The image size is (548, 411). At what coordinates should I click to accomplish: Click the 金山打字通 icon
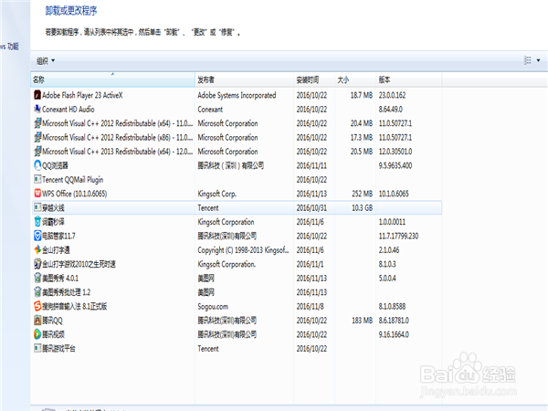click(37, 250)
